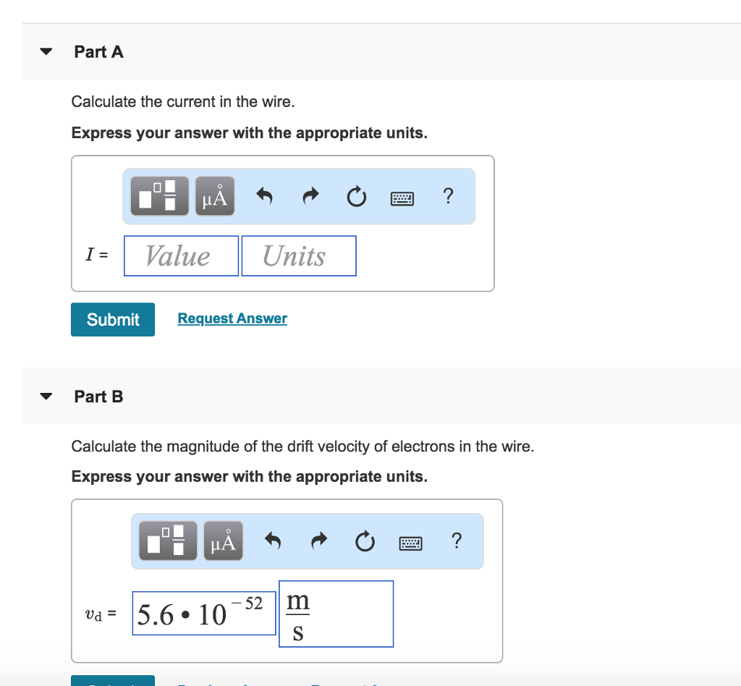
Task: Show keyboard shortcuts in Part B toolbar
Action: click(410, 541)
